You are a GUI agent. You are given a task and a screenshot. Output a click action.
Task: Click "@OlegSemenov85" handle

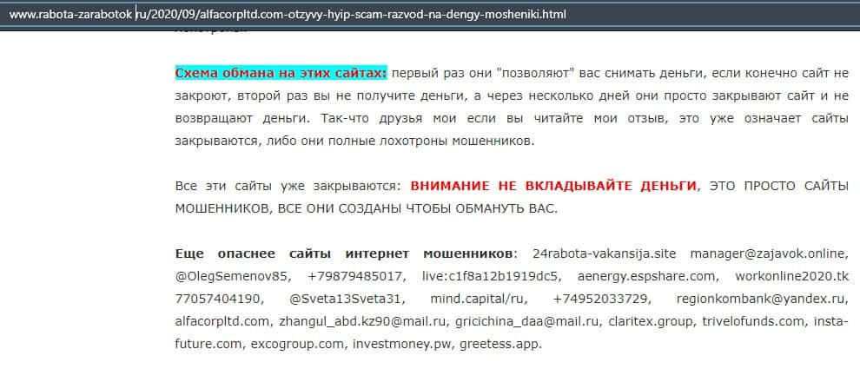point(229,277)
